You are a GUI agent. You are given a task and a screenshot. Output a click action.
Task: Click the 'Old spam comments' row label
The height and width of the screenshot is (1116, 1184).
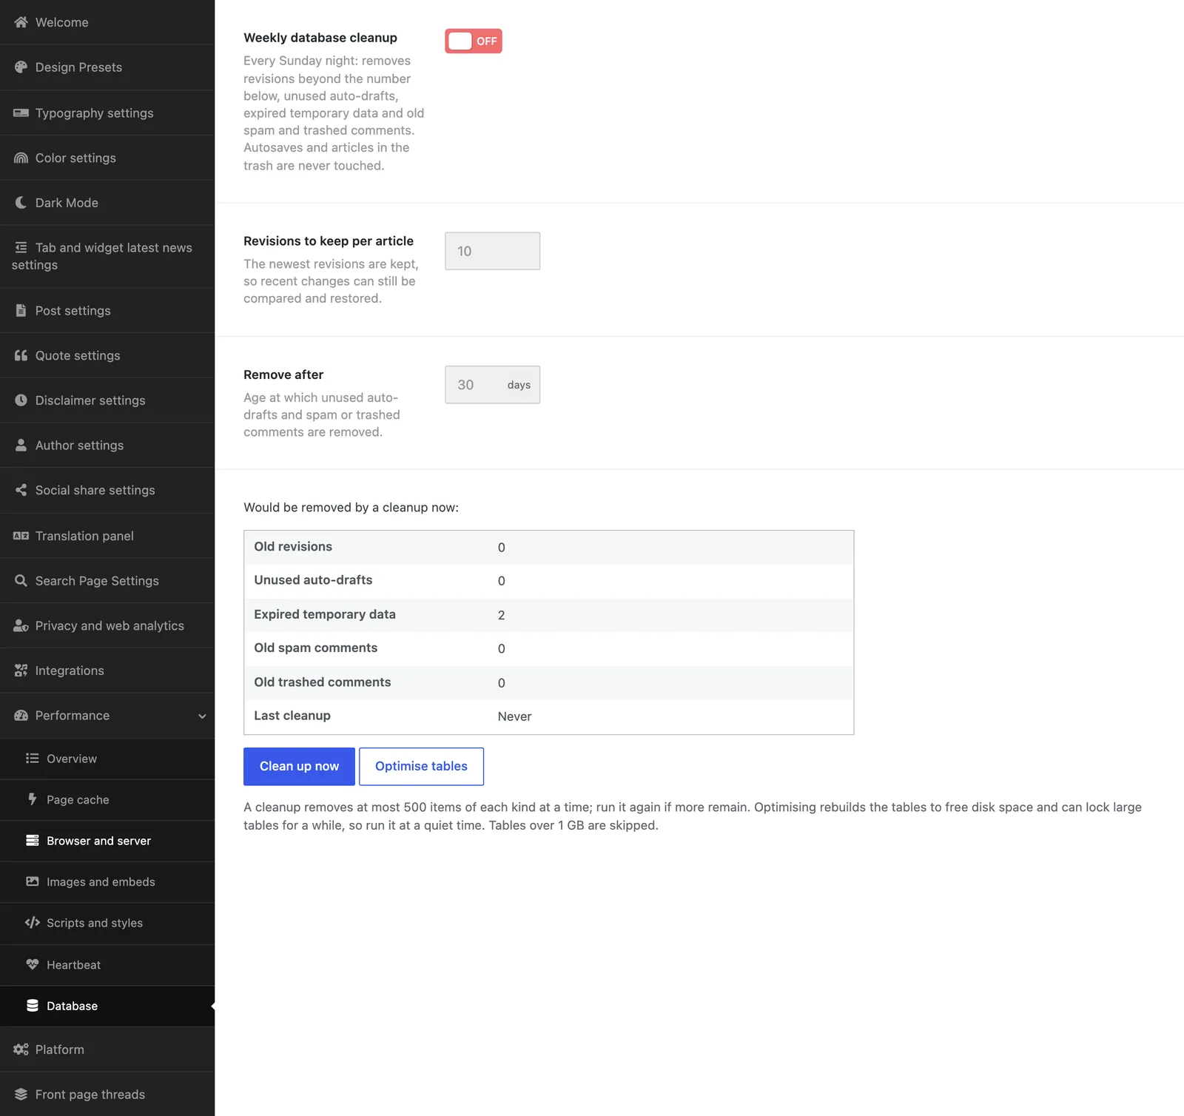[x=315, y=648]
